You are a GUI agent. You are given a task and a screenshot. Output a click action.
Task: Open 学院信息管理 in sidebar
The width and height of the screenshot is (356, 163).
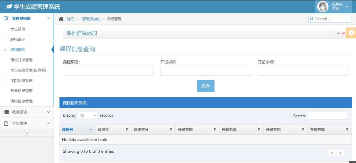tap(22, 81)
